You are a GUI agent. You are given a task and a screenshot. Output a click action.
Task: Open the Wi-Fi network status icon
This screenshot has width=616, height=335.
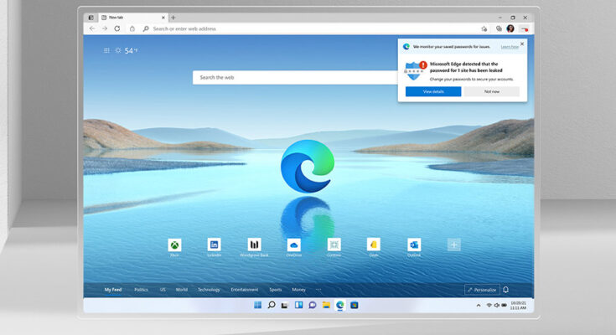click(489, 305)
